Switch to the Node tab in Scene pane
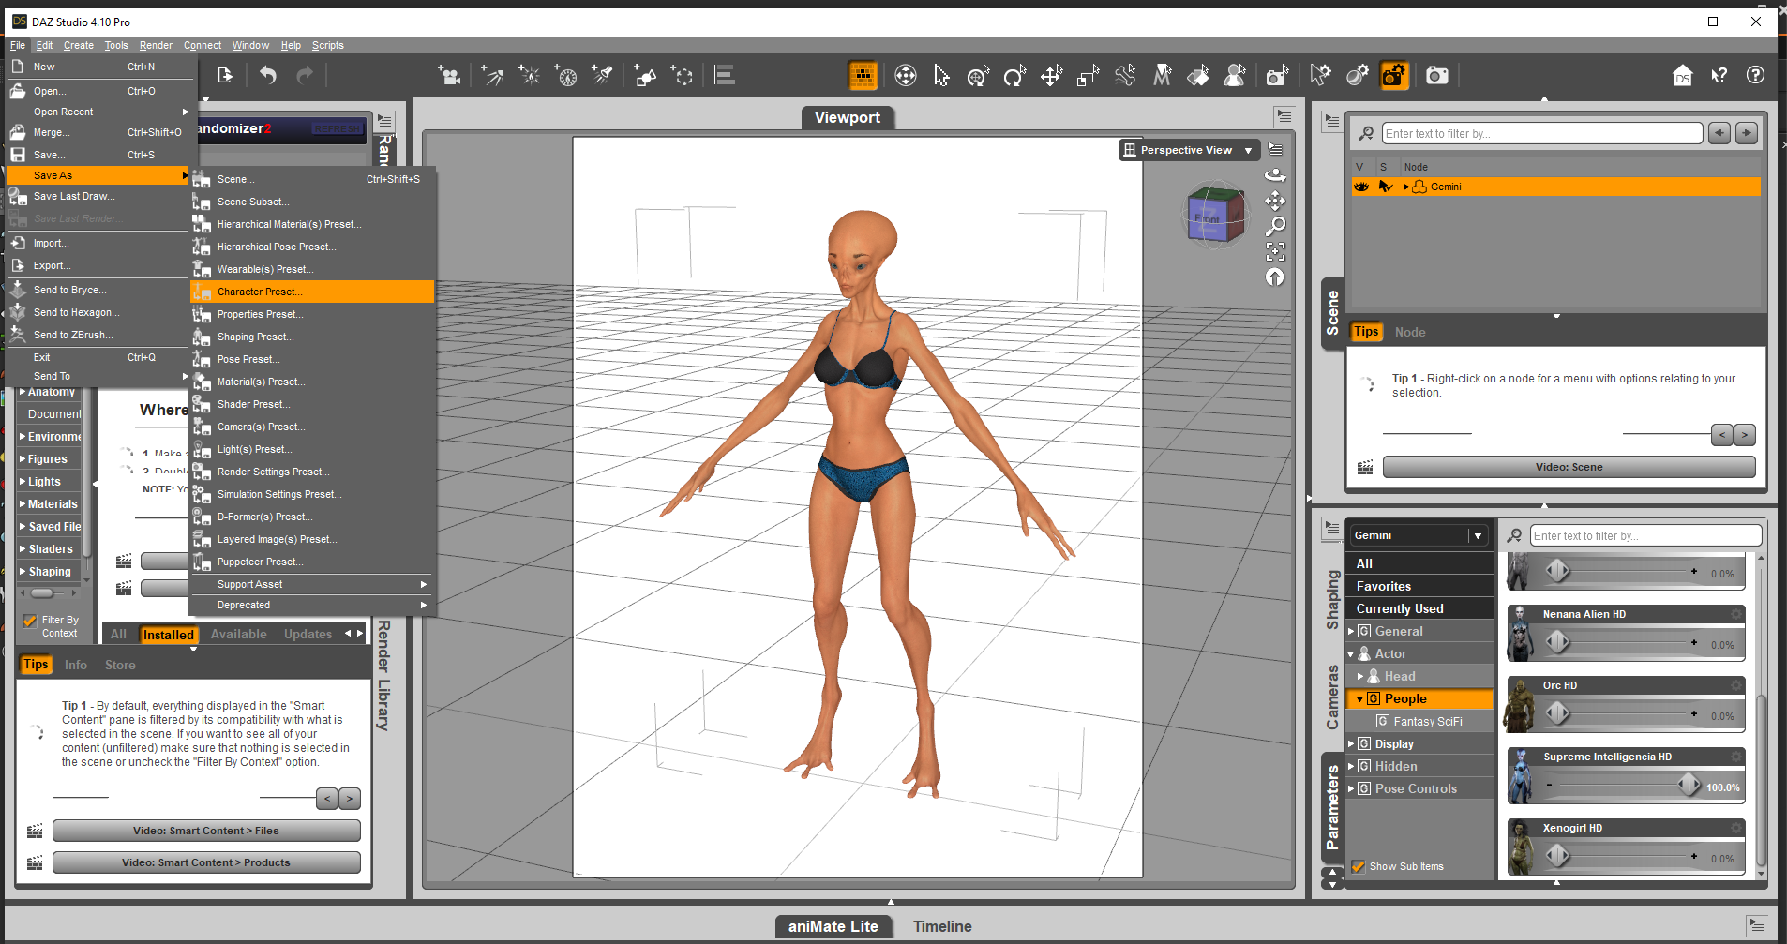Viewport: 1787px width, 944px height. point(1409,332)
